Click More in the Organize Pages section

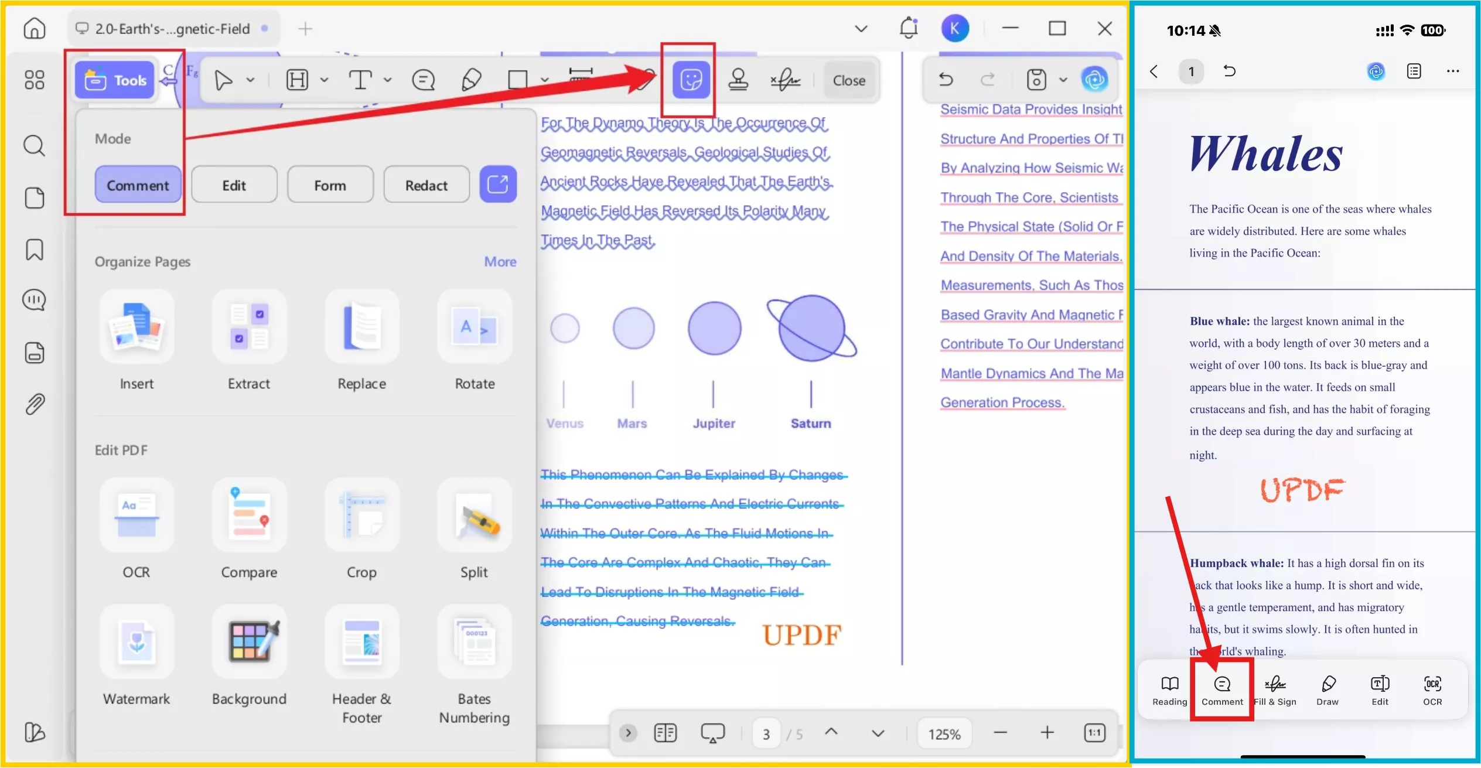tap(500, 262)
